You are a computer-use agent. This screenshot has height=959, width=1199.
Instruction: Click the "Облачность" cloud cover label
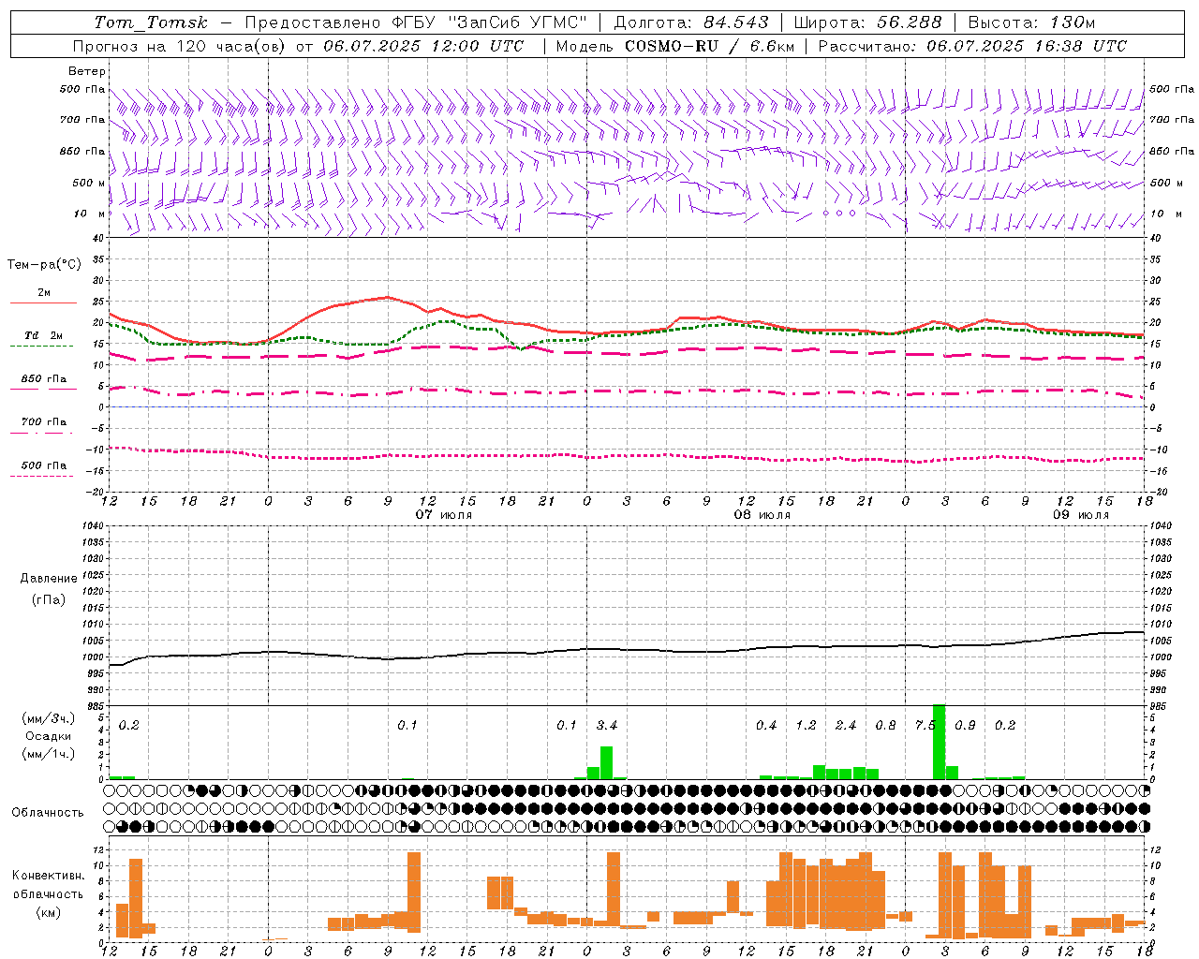48,812
